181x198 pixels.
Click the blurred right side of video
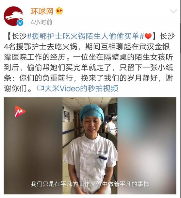[x=147, y=146]
